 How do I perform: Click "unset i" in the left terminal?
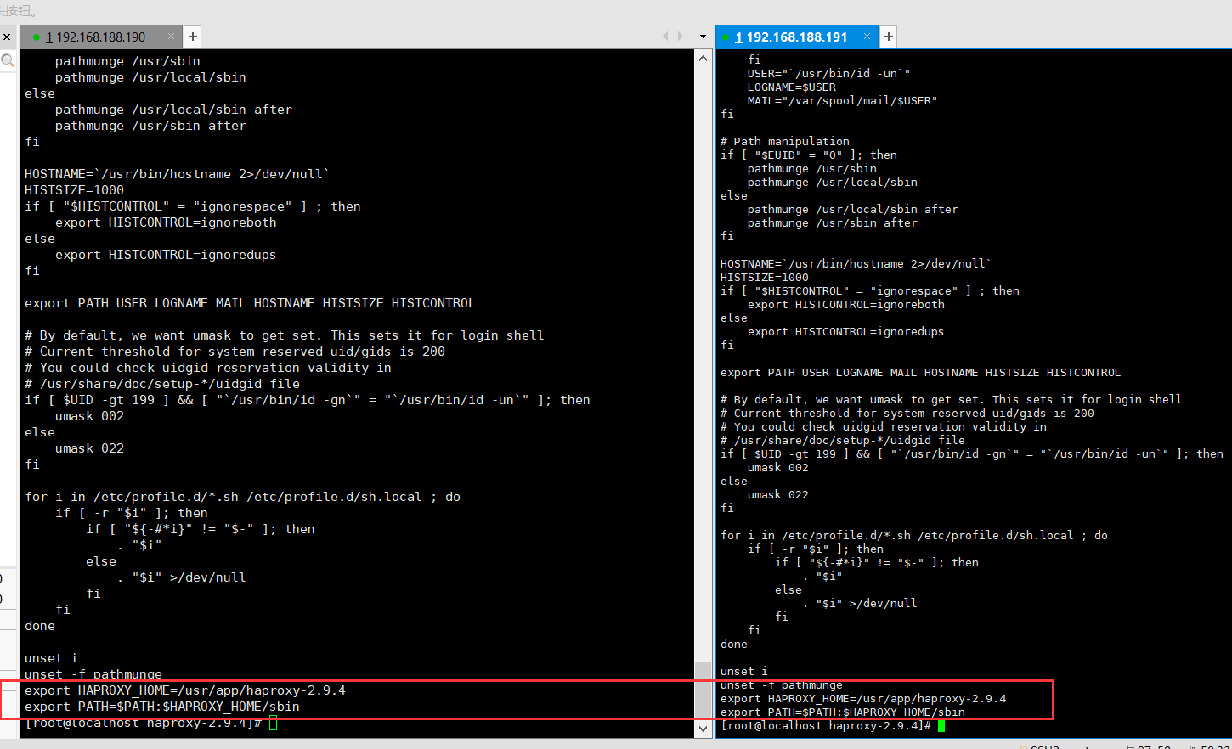(x=51, y=658)
